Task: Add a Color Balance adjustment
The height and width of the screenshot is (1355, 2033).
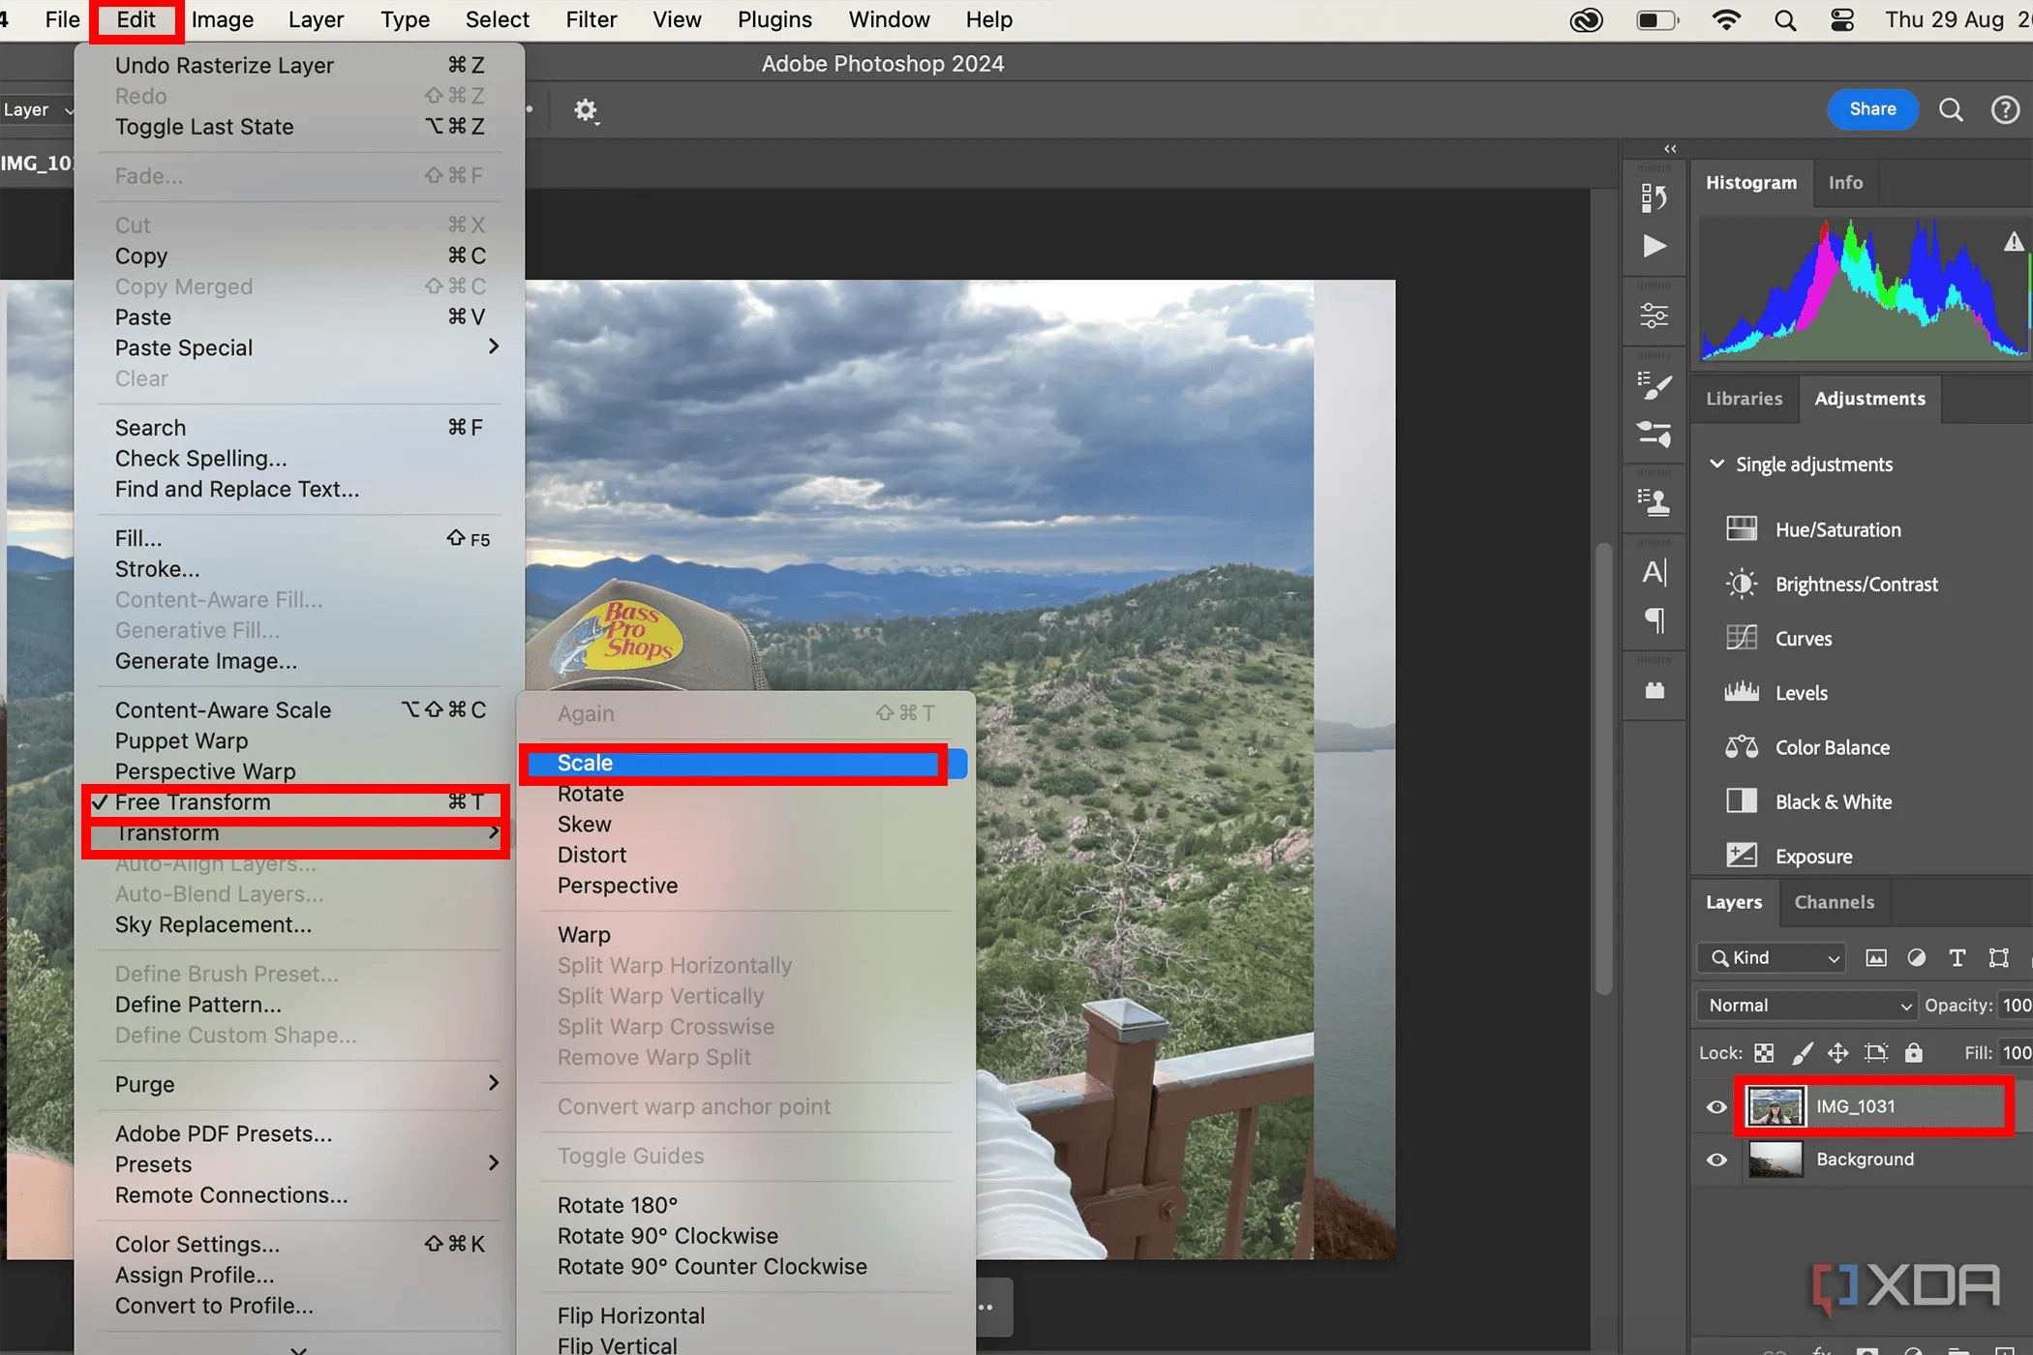Action: coord(1832,747)
